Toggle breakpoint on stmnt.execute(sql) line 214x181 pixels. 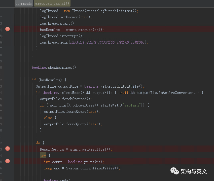[8, 29]
